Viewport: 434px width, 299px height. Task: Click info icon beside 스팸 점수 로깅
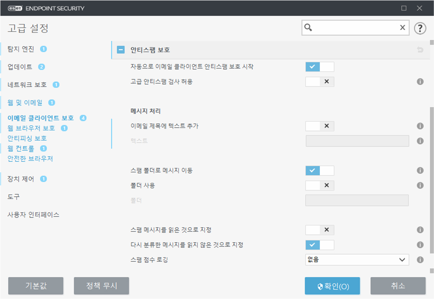(x=420, y=260)
